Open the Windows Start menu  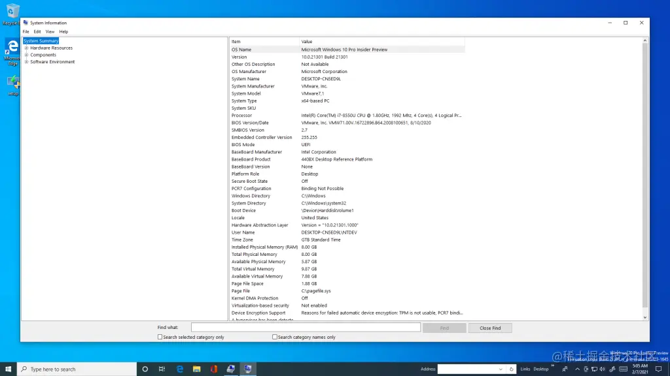click(8, 369)
